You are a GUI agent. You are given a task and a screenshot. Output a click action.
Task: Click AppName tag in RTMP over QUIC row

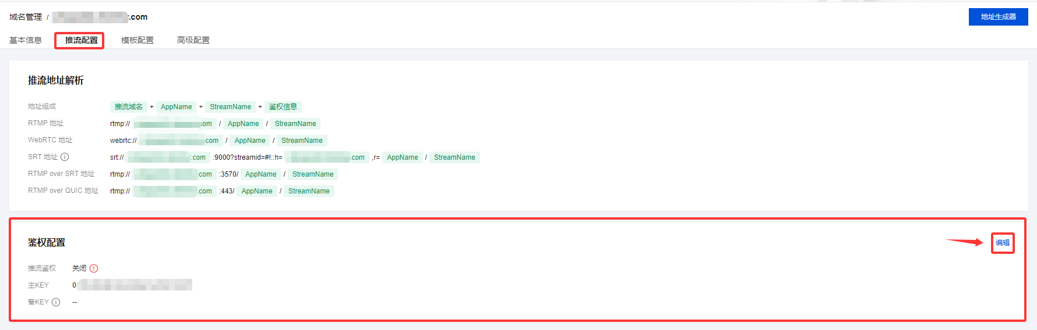pyautogui.click(x=257, y=191)
